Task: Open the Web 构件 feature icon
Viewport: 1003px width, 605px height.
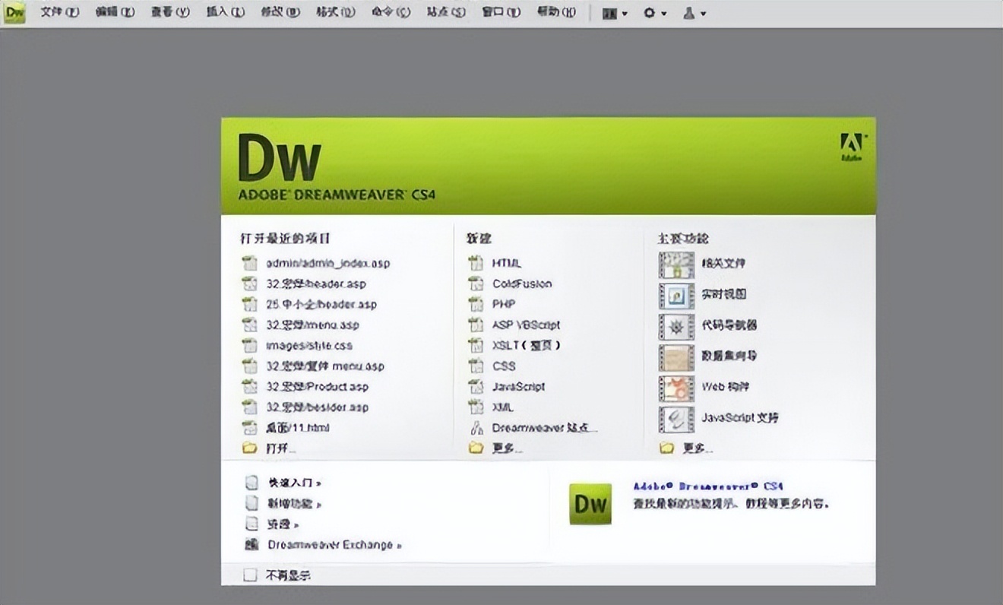Action: (x=676, y=388)
